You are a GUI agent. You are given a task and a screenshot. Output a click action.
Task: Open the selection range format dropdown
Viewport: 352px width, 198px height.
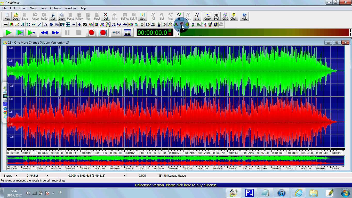click(125, 176)
